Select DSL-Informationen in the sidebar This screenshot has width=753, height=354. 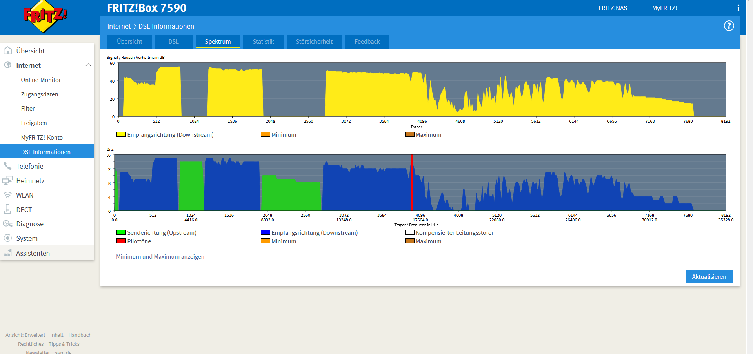pyautogui.click(x=47, y=152)
